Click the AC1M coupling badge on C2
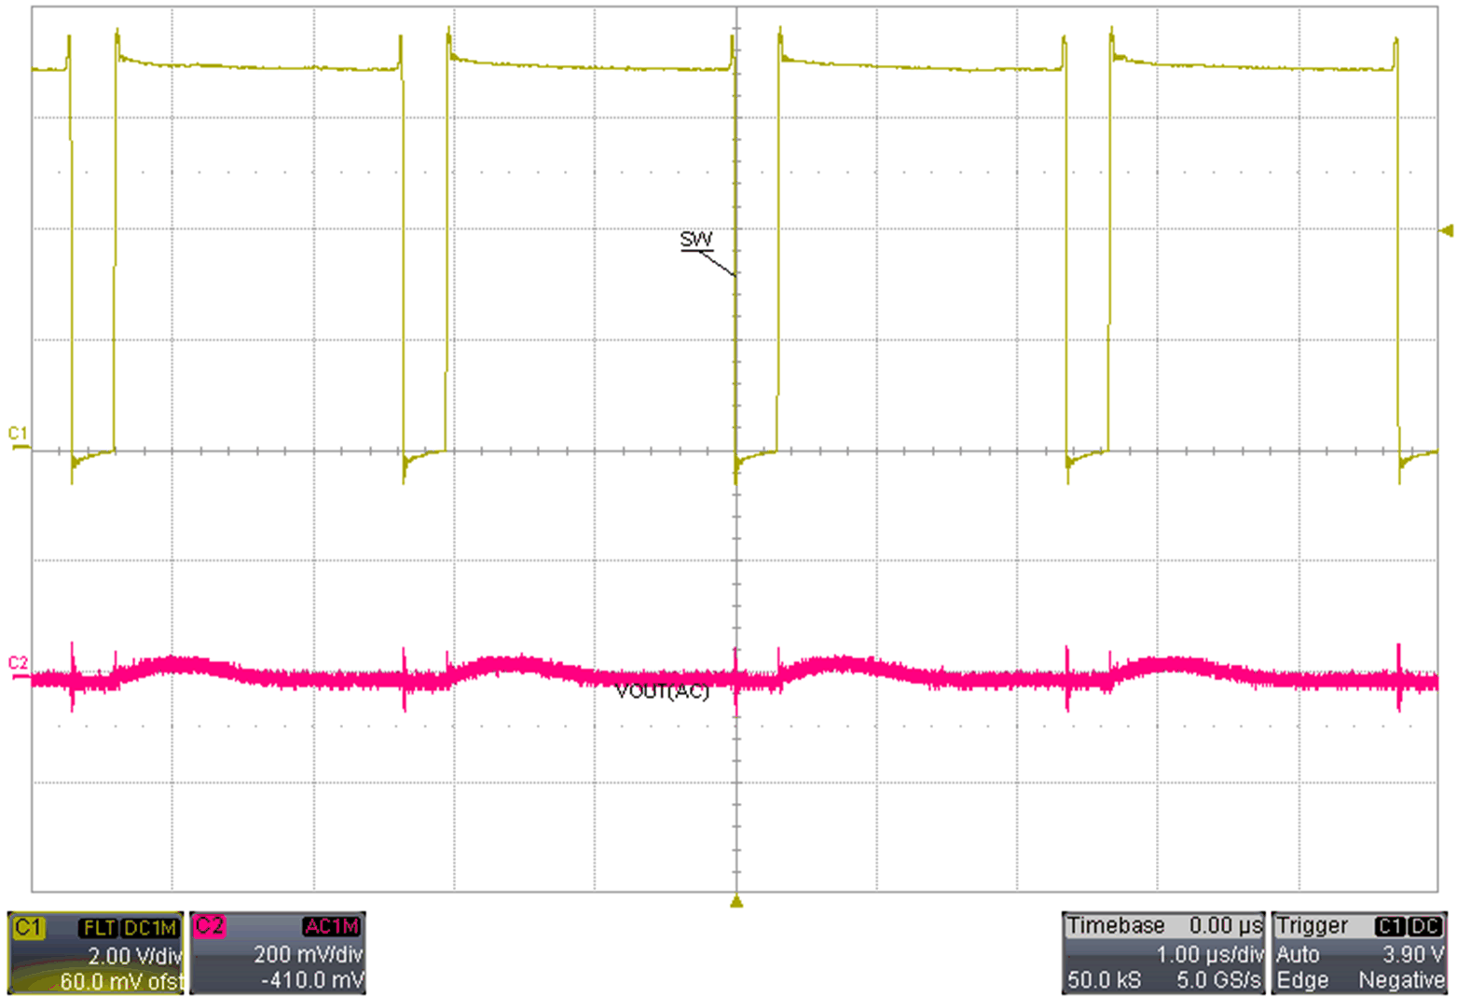Viewport: 1457px width, 997px height. coord(332,926)
